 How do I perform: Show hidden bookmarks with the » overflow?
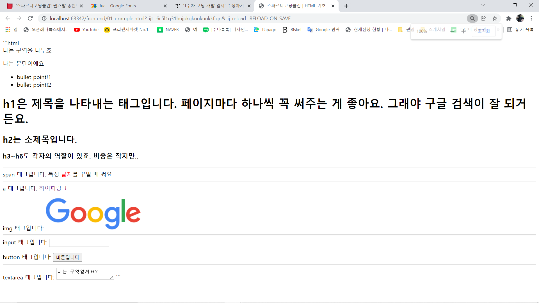[x=498, y=29]
